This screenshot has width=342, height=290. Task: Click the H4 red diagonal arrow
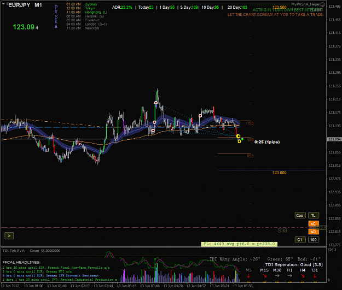[303, 276]
